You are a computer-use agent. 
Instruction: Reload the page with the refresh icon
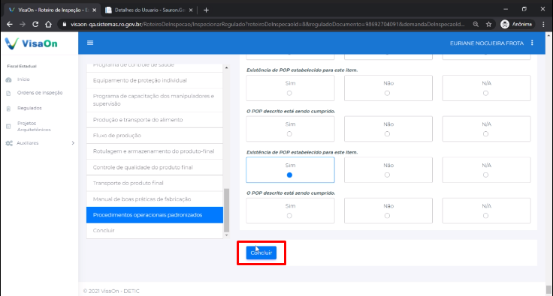[35, 24]
